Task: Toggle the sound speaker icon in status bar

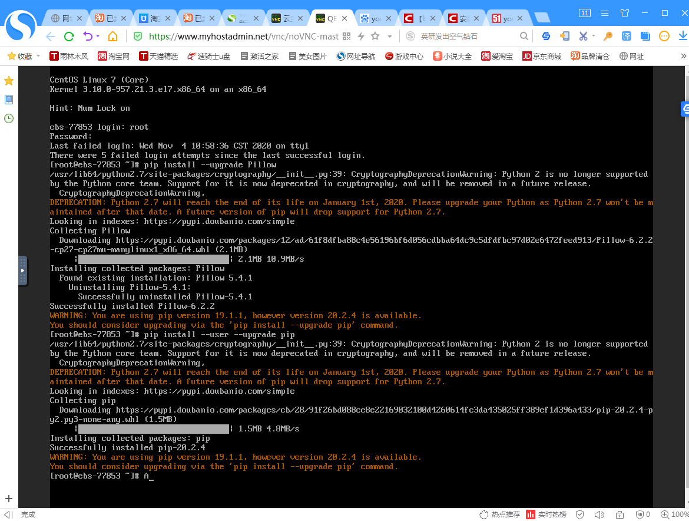Action: (x=599, y=515)
